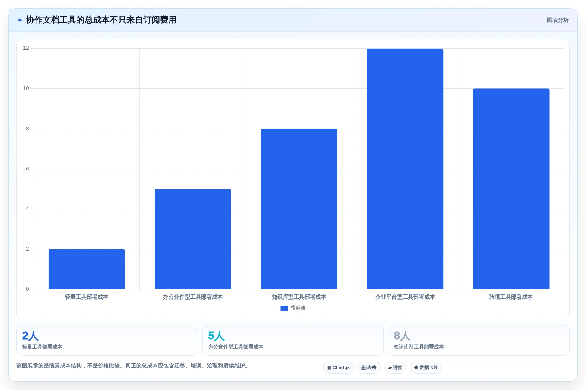The width and height of the screenshot is (586, 390).
Task: Click the 进度 tag
Action: 395,368
